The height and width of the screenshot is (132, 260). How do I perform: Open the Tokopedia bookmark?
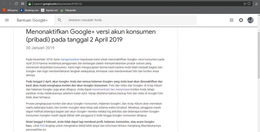pyautogui.click(x=68, y=10)
